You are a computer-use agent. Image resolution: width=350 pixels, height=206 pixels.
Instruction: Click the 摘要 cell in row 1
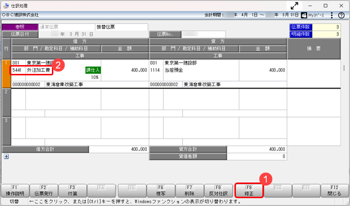pos(314,74)
